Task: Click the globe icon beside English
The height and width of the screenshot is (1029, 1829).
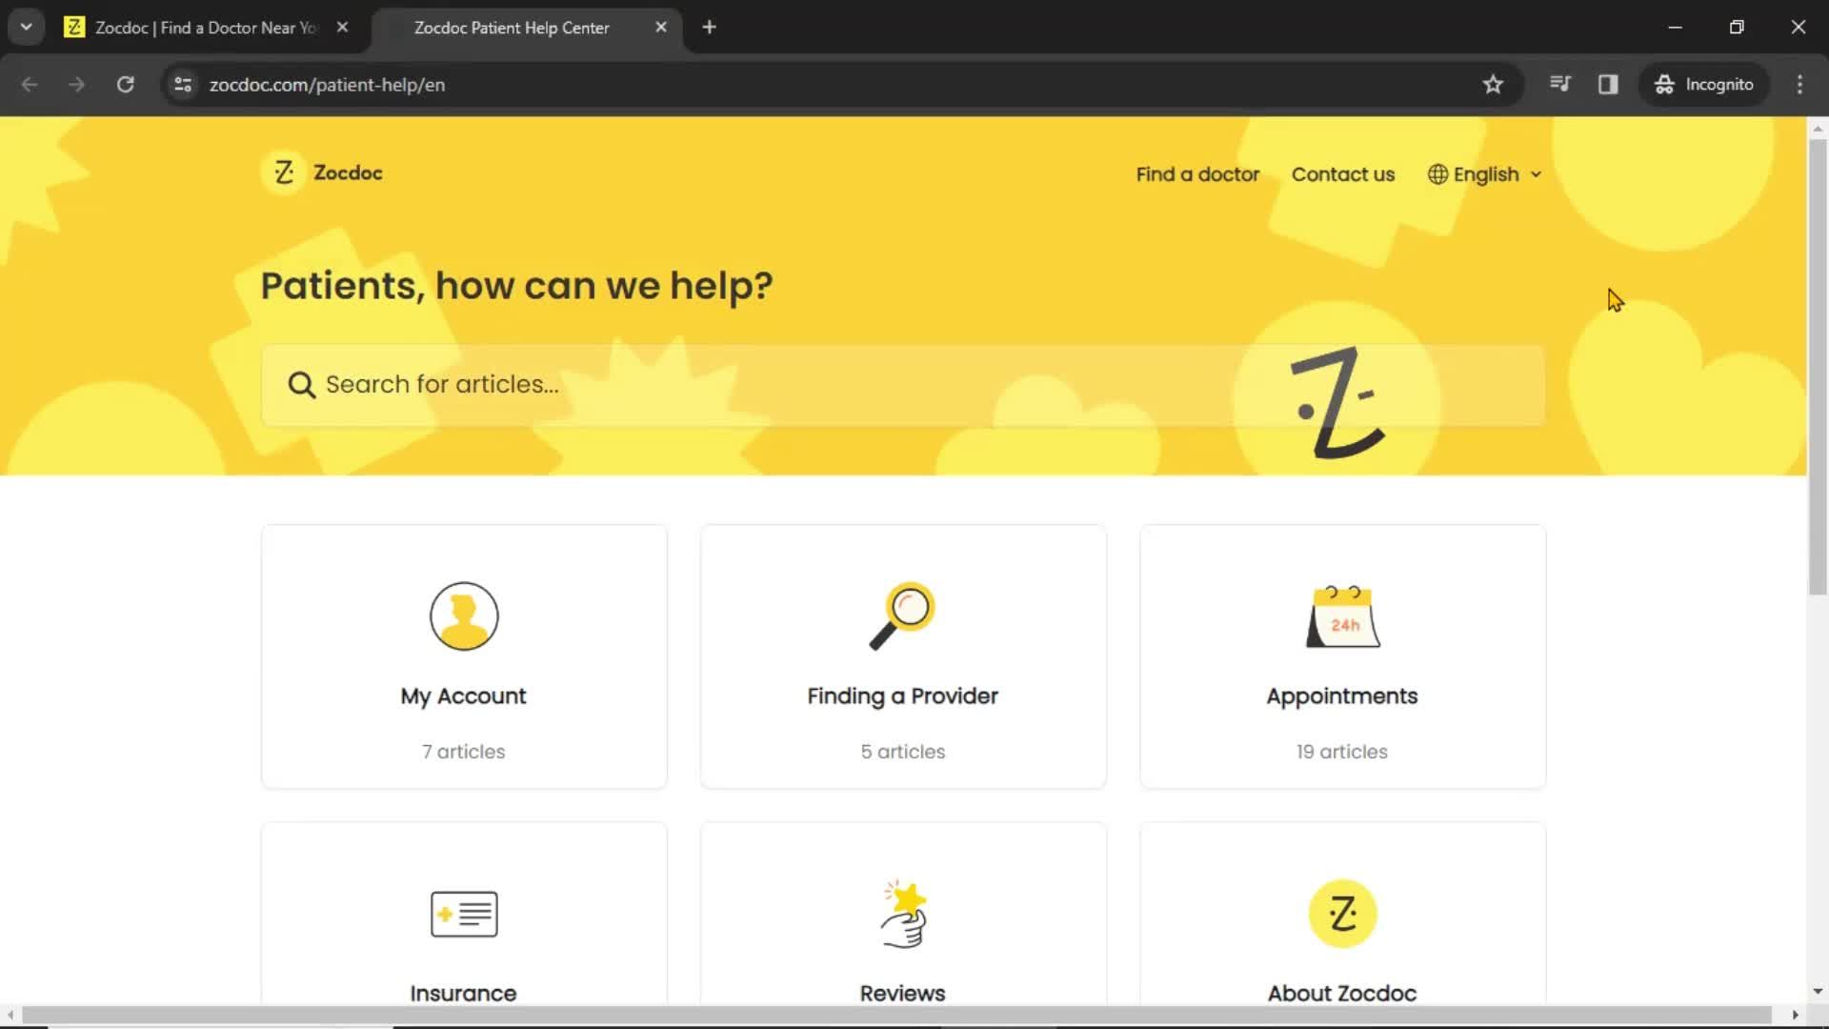Action: (x=1437, y=174)
